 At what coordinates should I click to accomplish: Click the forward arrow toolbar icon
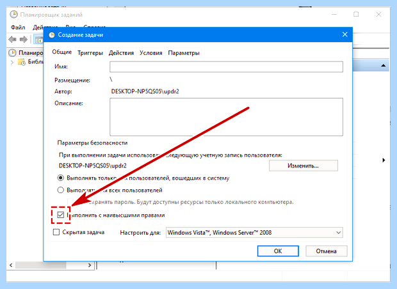point(24,40)
